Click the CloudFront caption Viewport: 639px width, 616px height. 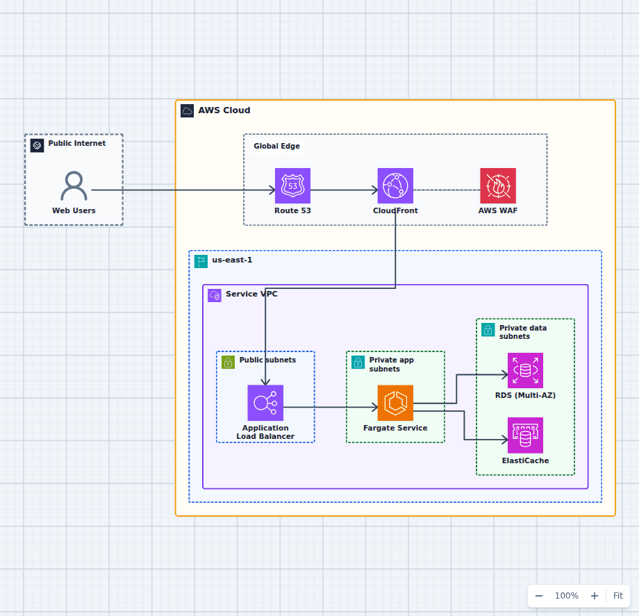pyautogui.click(x=395, y=210)
